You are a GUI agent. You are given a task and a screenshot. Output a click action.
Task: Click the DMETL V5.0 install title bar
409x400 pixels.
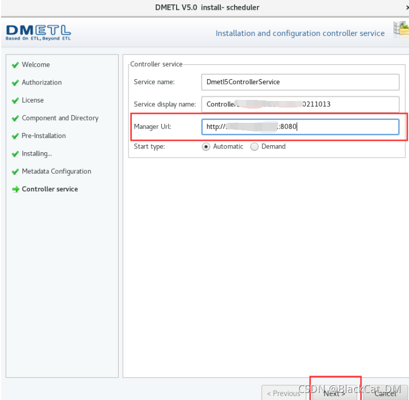pyautogui.click(x=207, y=8)
